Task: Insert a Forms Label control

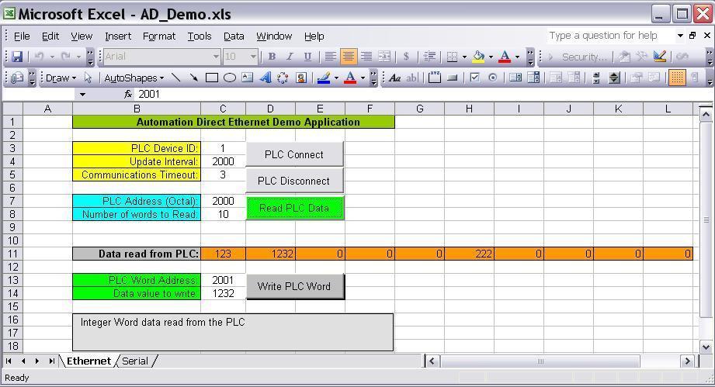Action: pos(395,78)
